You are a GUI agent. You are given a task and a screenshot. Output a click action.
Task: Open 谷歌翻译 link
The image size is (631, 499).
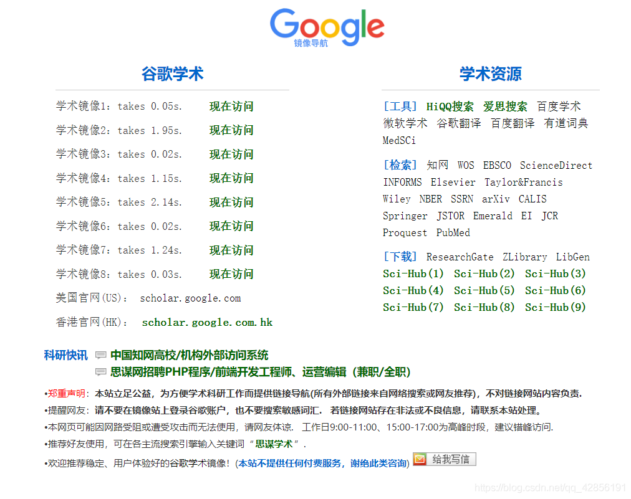459,123
